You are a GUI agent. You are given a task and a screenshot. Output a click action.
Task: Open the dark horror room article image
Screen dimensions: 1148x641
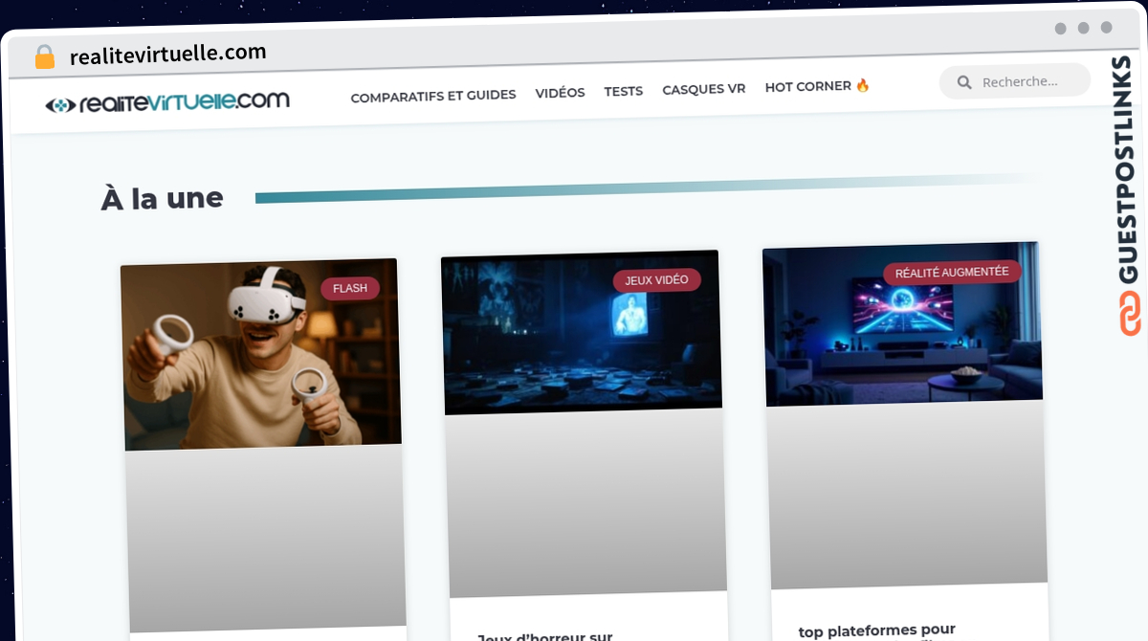click(x=583, y=332)
